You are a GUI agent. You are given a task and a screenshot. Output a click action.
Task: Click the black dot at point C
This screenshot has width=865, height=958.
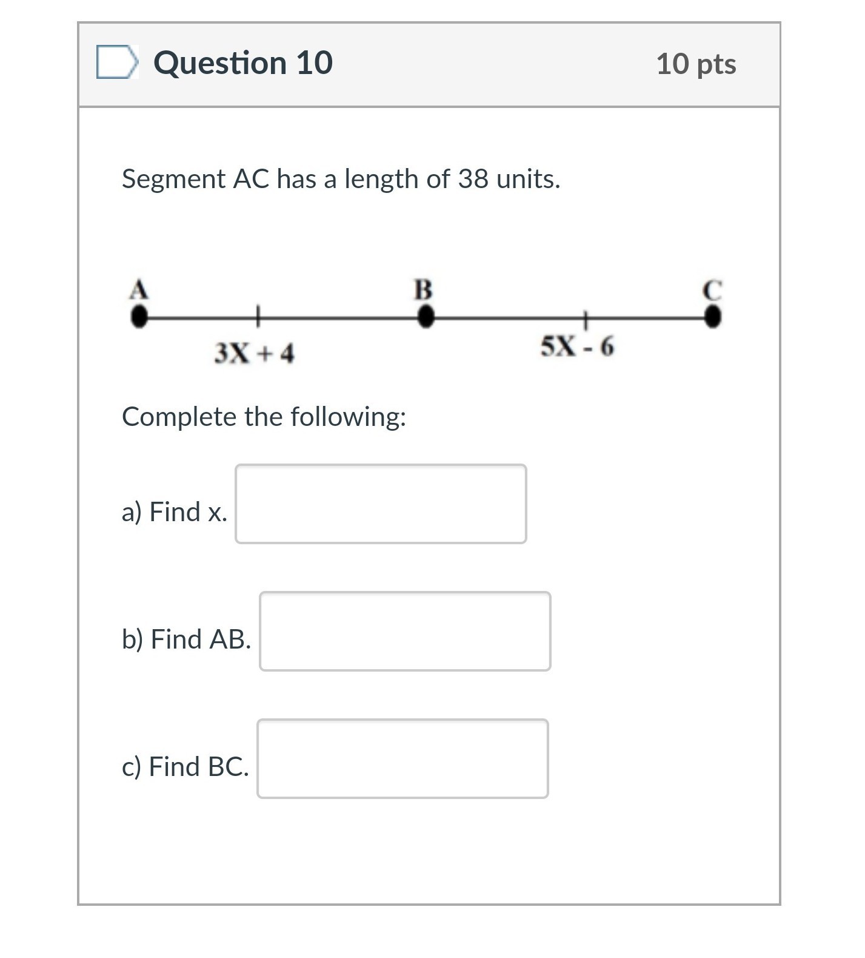point(713,316)
